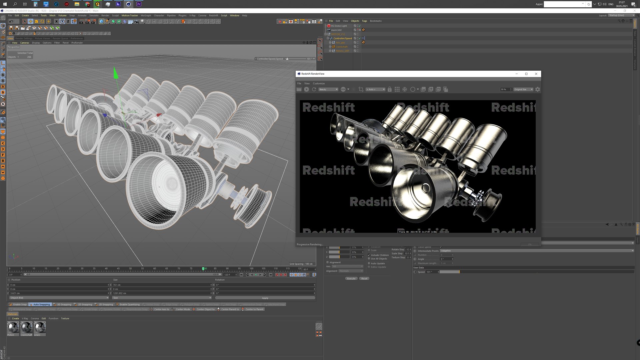Image resolution: width=640 pixels, height=360 pixels.
Task: Open the Object (Rel) coordinate dropdown
Action: coord(59,298)
